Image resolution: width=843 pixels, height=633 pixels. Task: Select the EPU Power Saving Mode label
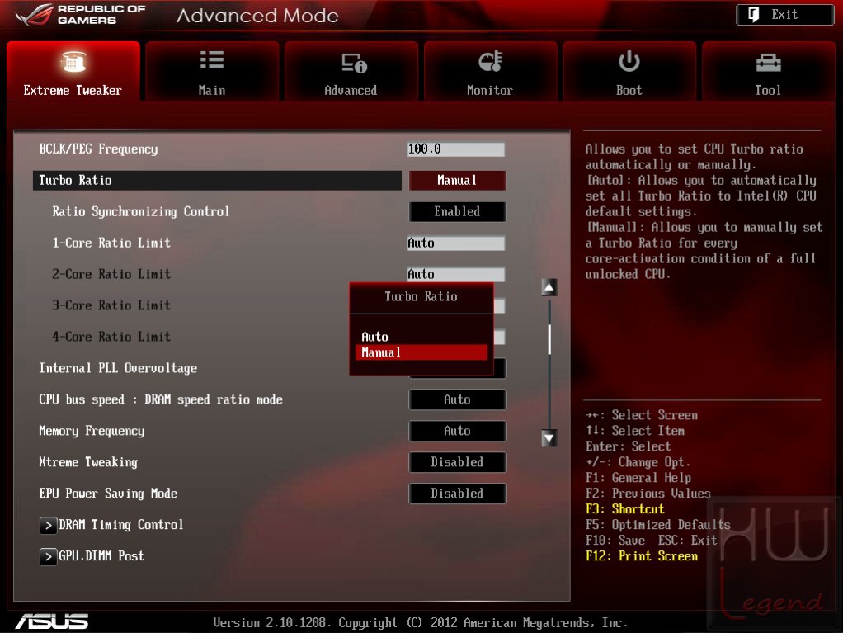[108, 494]
